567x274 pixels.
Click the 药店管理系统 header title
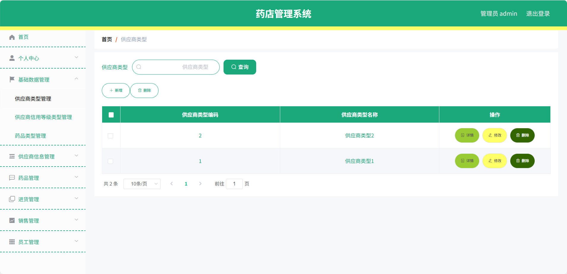pyautogui.click(x=283, y=14)
